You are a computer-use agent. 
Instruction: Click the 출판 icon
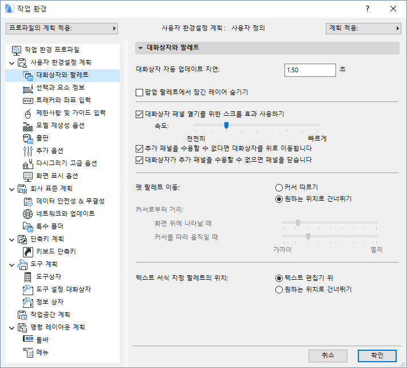28,139
